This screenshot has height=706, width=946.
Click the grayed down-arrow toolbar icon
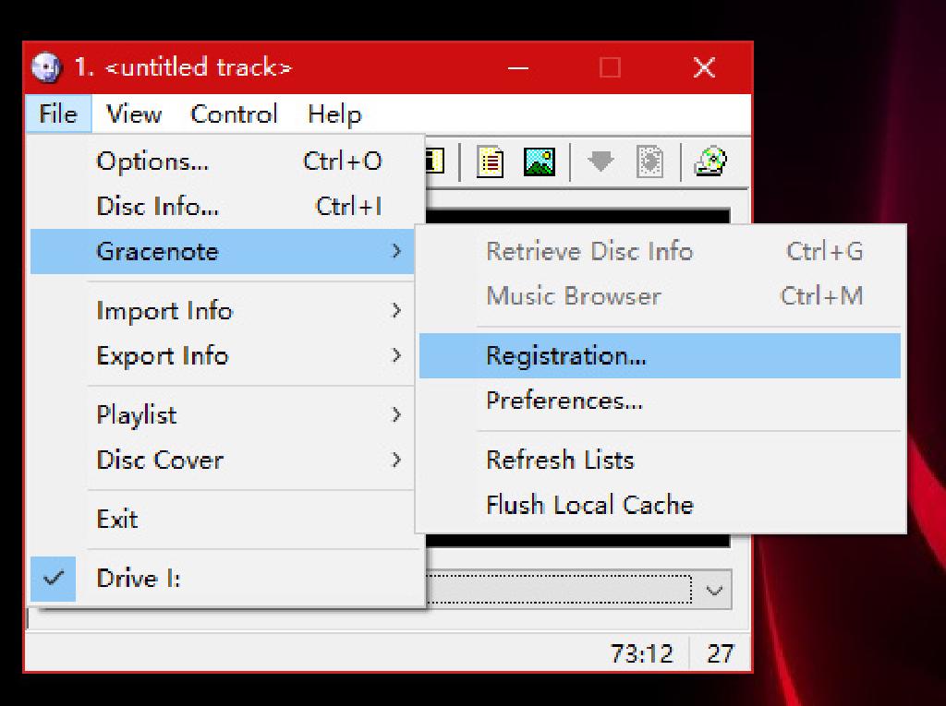600,162
